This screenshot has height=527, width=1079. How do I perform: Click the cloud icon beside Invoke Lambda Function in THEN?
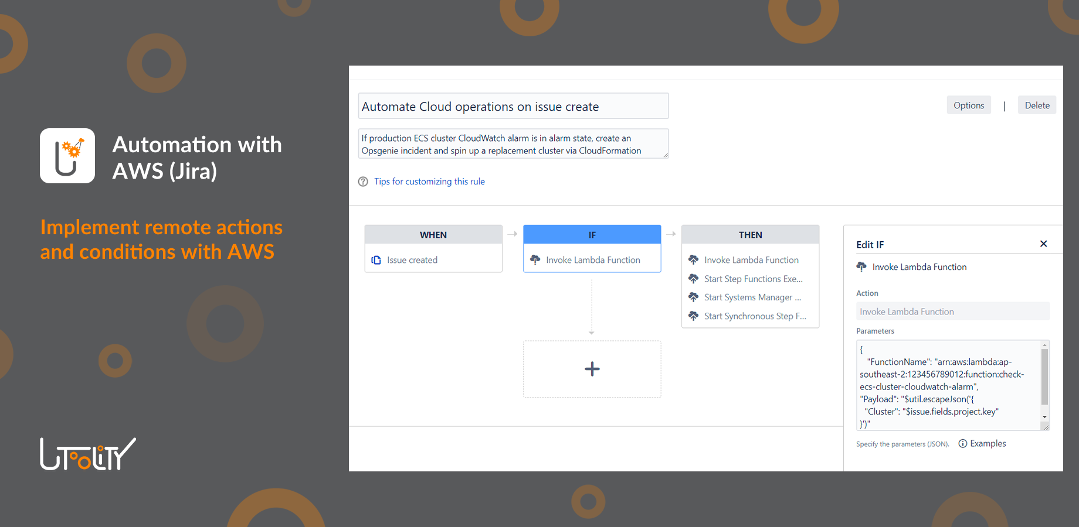(693, 259)
